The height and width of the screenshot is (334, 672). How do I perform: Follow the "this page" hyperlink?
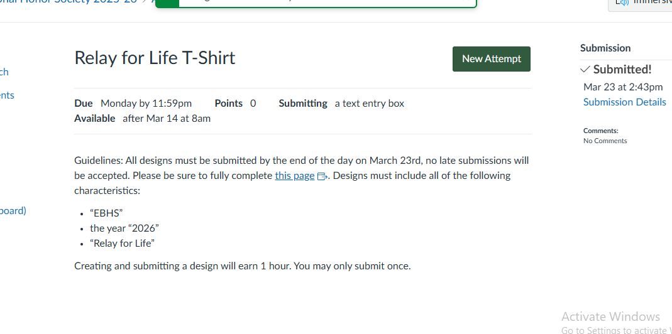pyautogui.click(x=294, y=176)
